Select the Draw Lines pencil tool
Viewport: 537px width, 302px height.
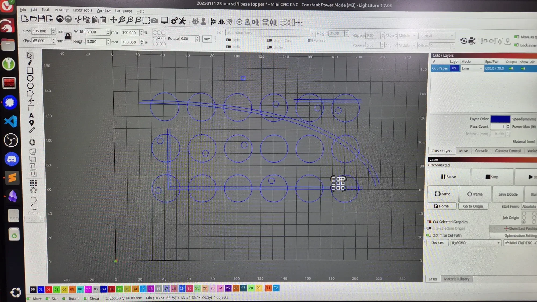coord(30,63)
